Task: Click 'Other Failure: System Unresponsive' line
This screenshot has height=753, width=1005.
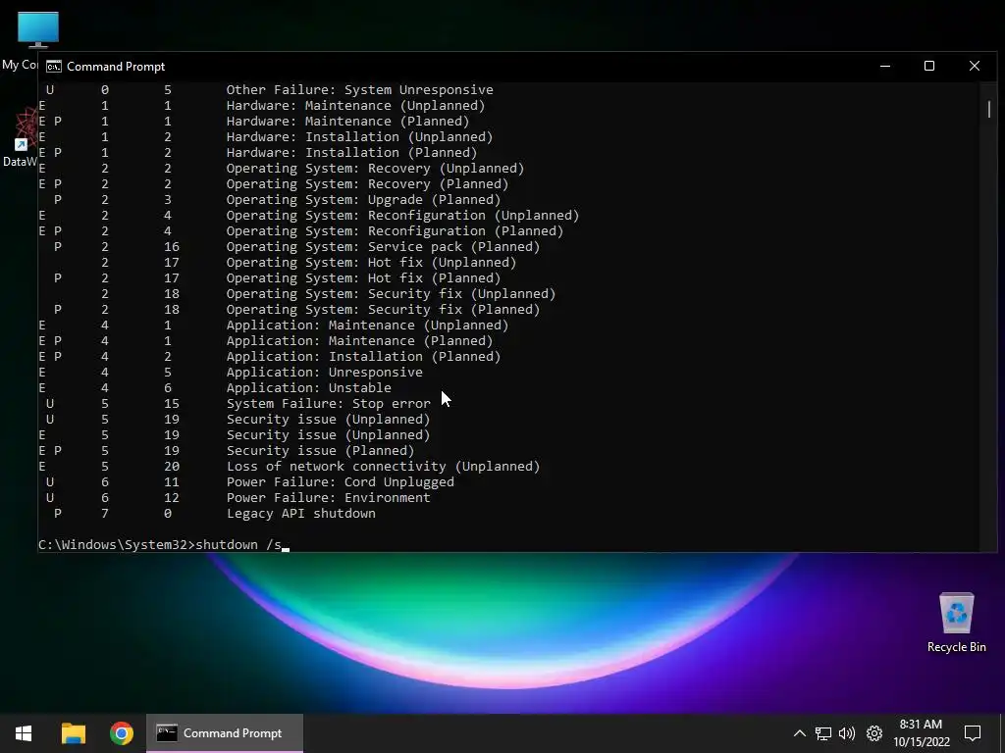Action: click(x=359, y=89)
